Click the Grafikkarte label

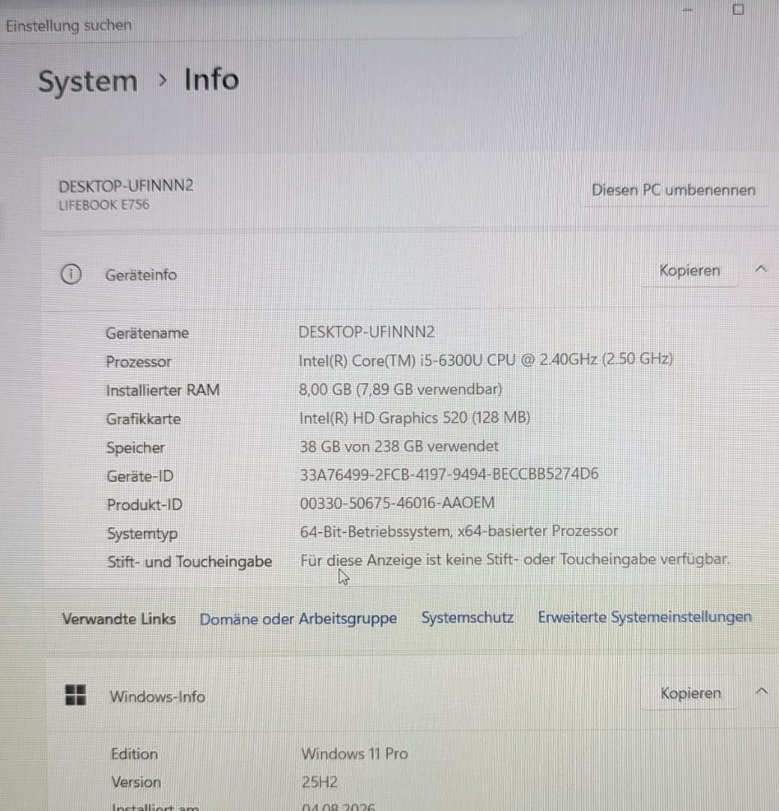(144, 419)
